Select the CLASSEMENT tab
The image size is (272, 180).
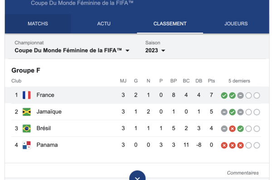170,24
